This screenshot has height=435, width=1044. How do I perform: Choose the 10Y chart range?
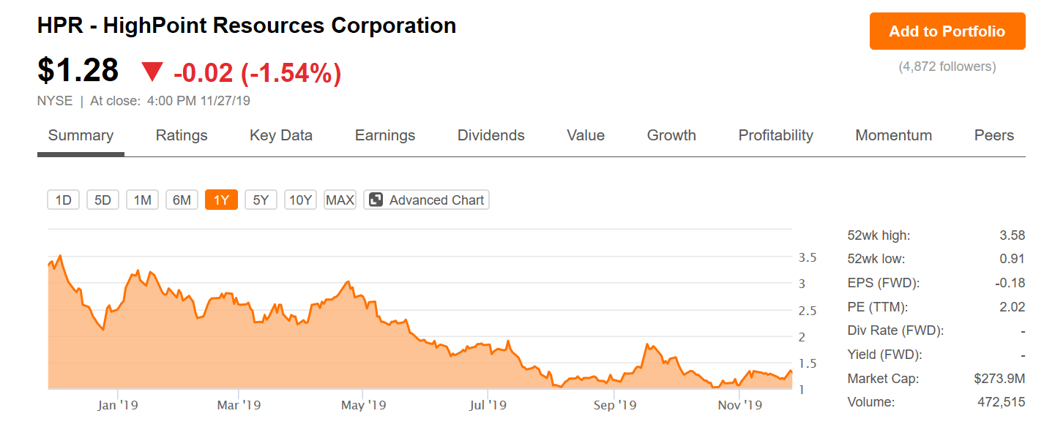(301, 200)
